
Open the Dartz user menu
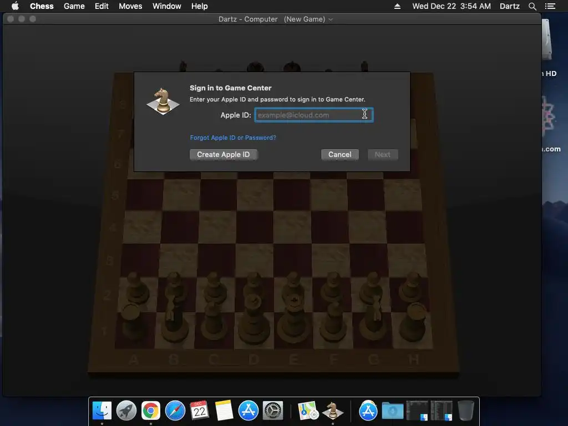[510, 6]
